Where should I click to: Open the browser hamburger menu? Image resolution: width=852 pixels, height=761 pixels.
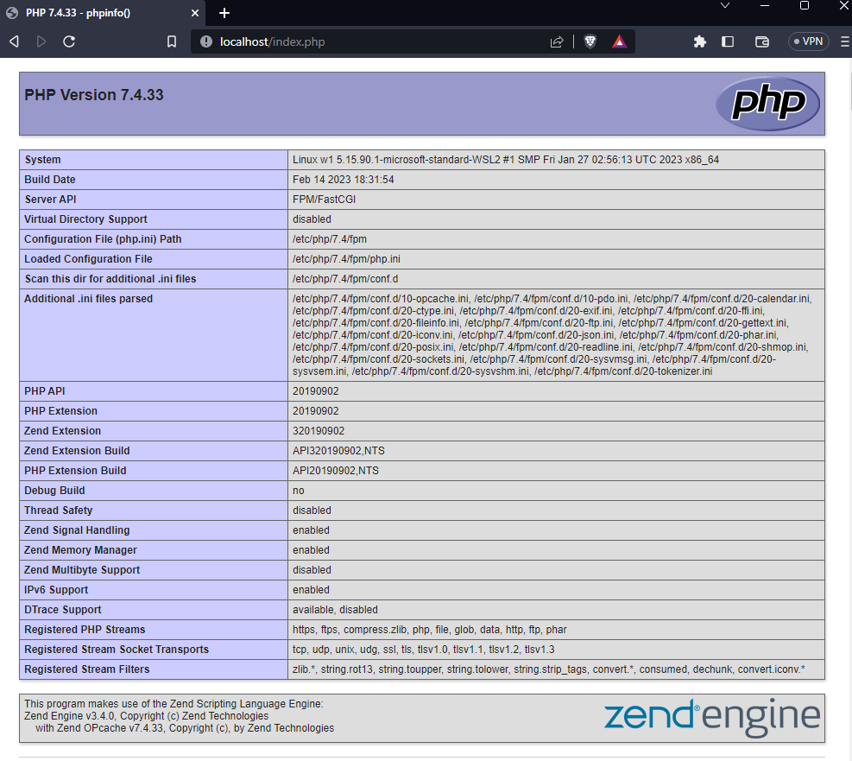click(843, 41)
